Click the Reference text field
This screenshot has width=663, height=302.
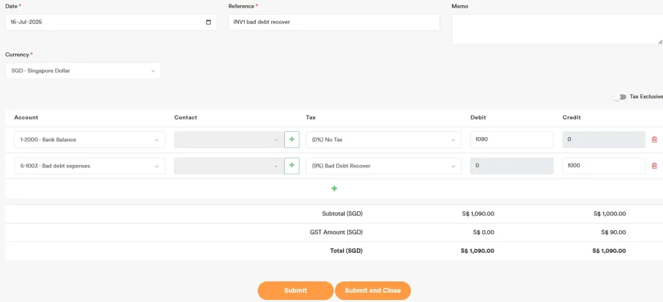click(333, 22)
